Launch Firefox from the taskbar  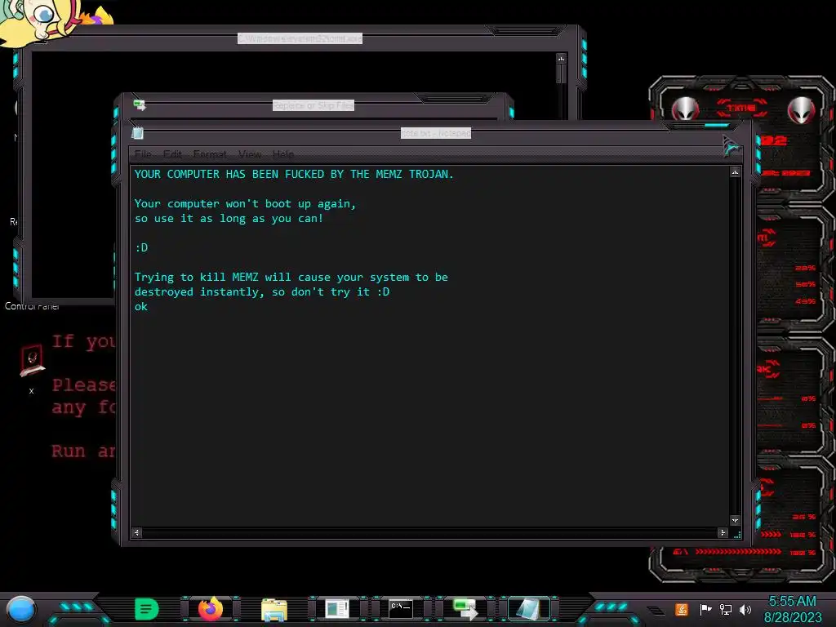click(211, 609)
